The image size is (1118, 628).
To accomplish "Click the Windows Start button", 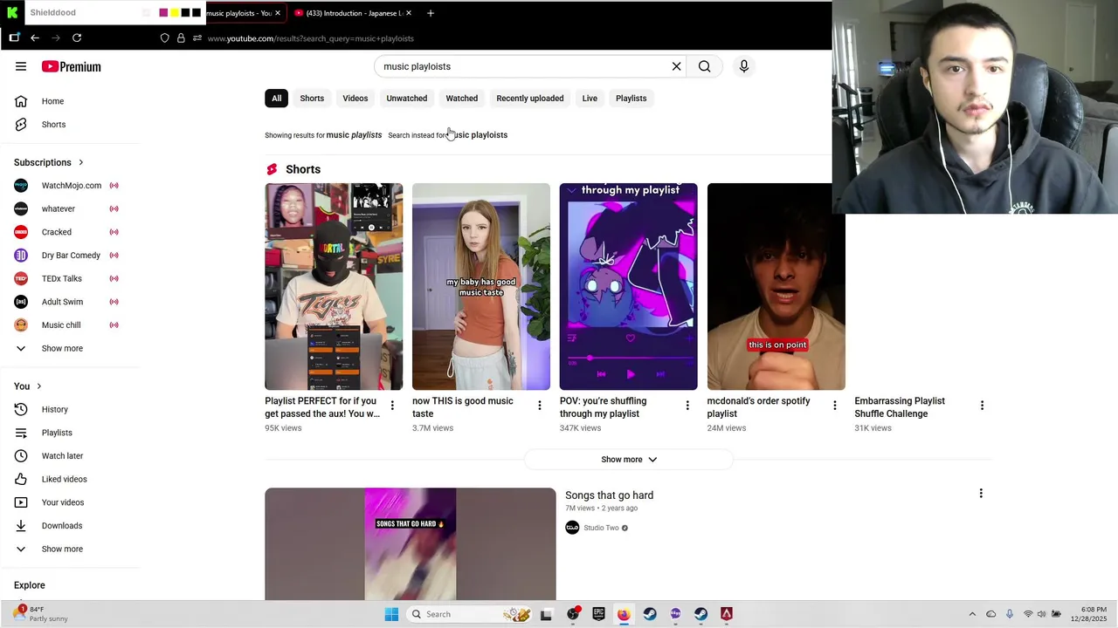I will pos(391,614).
